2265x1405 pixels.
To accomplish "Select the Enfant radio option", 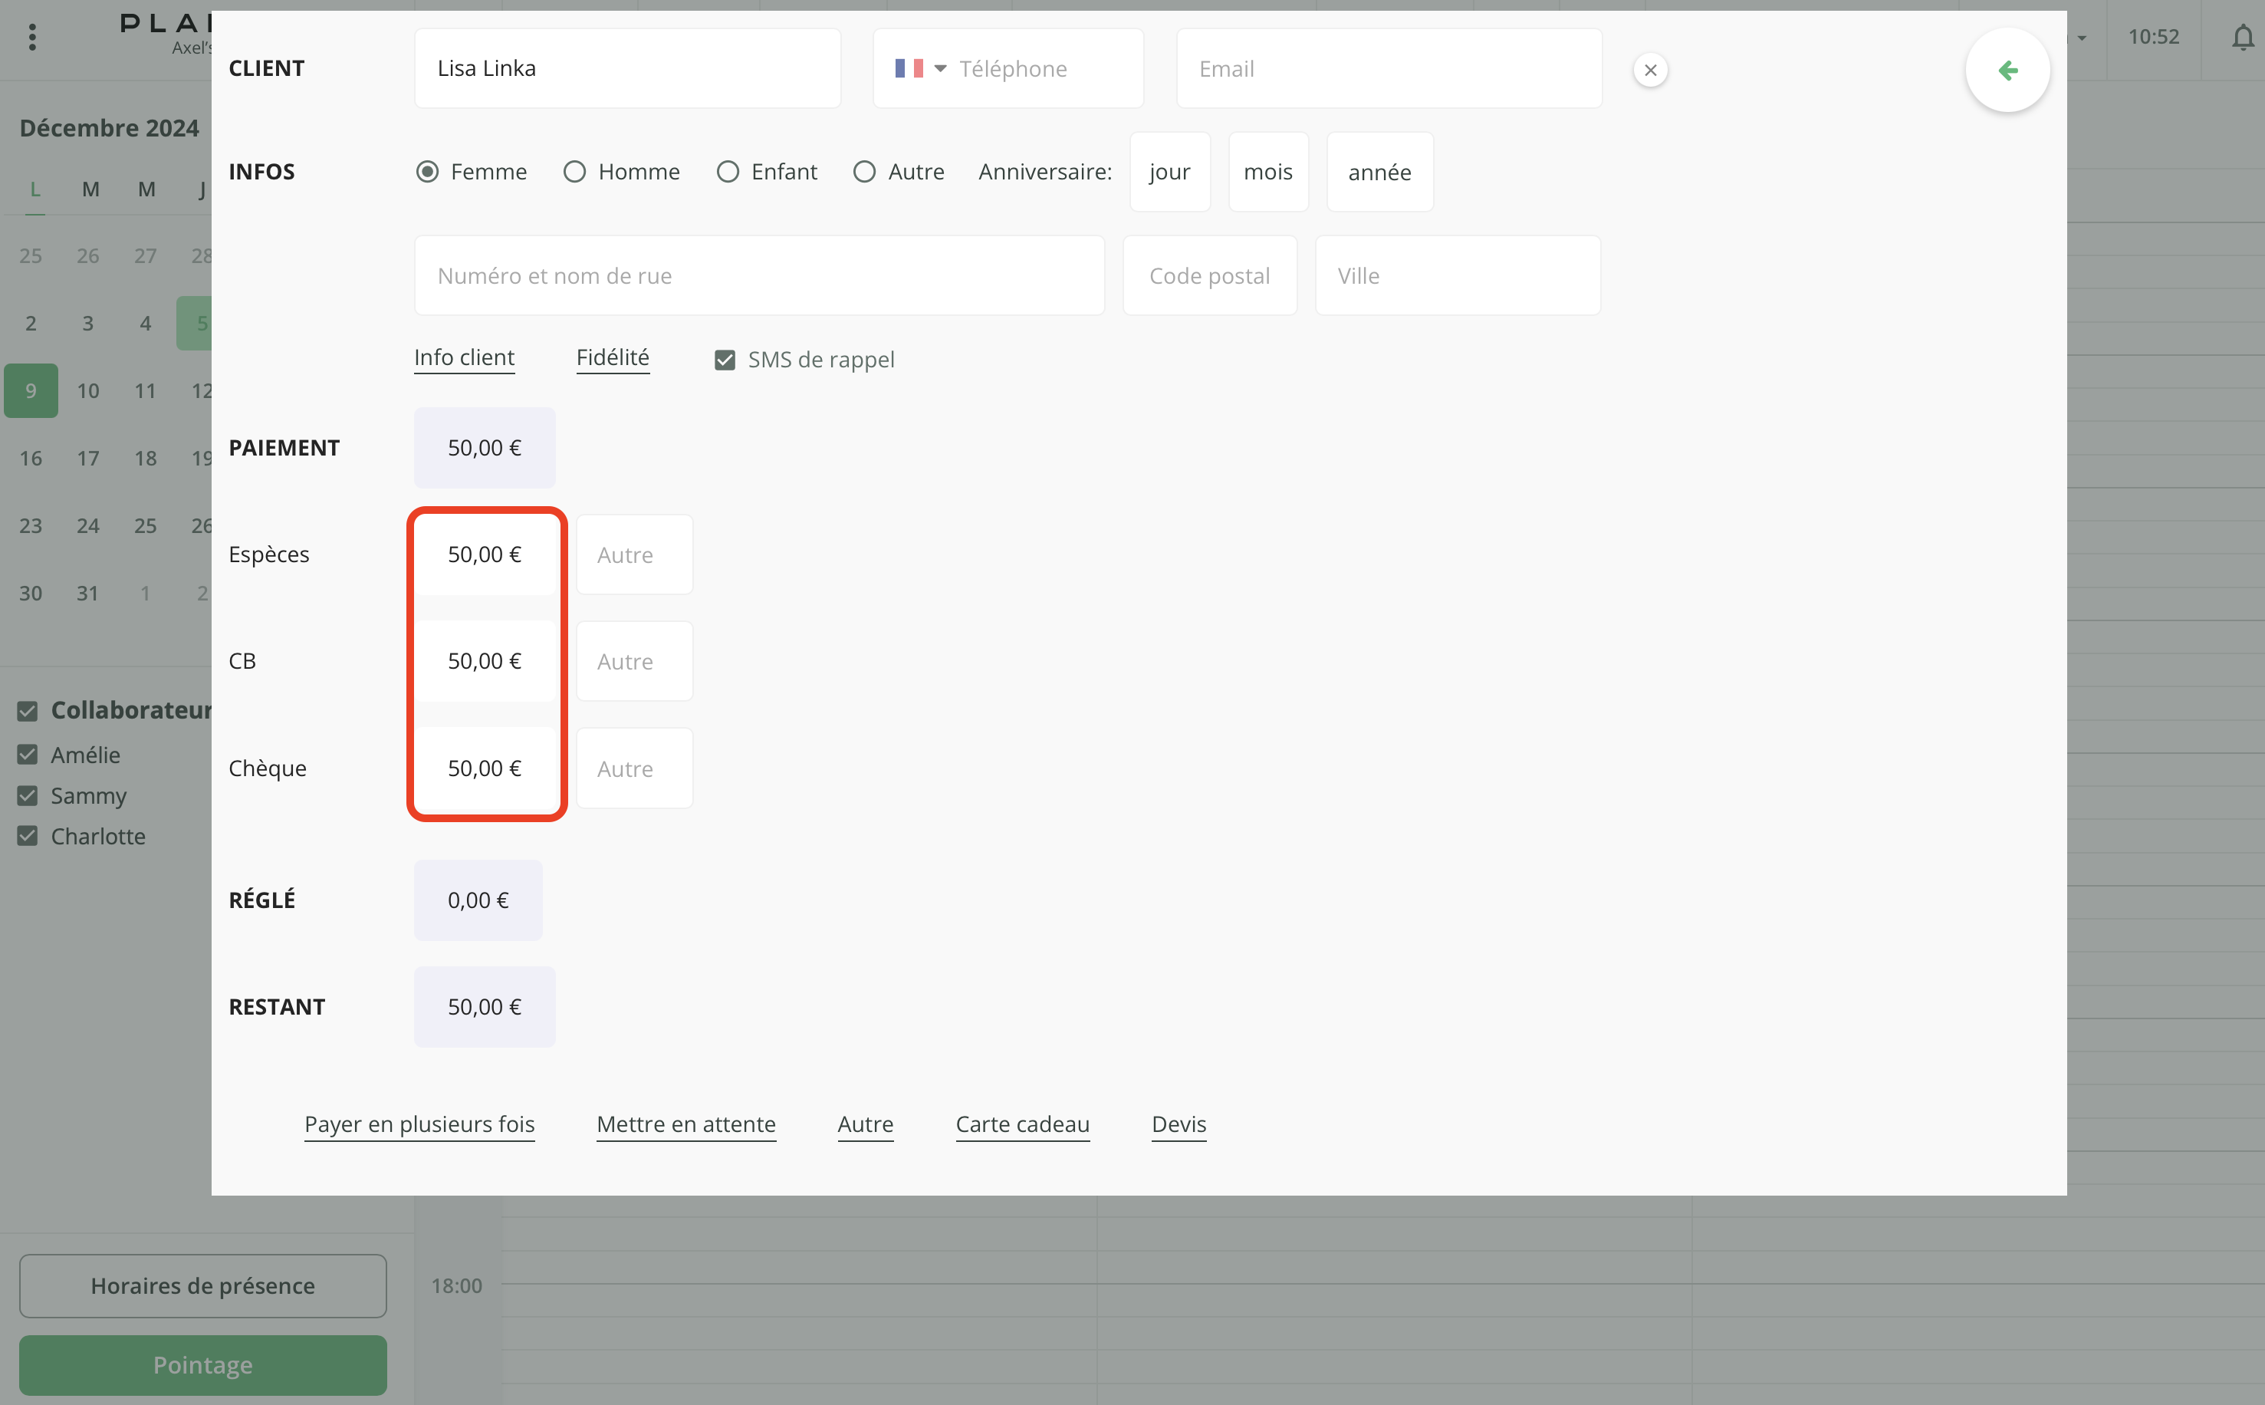I will pos(728,172).
